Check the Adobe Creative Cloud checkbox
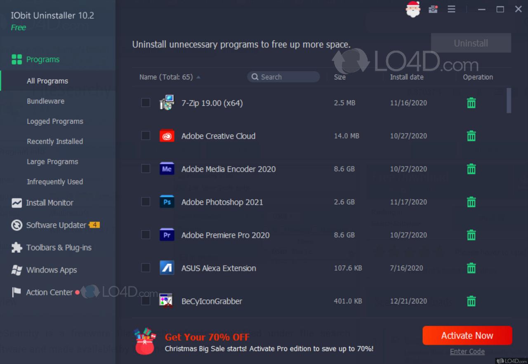Viewport: 528px width, 364px height. (146, 136)
